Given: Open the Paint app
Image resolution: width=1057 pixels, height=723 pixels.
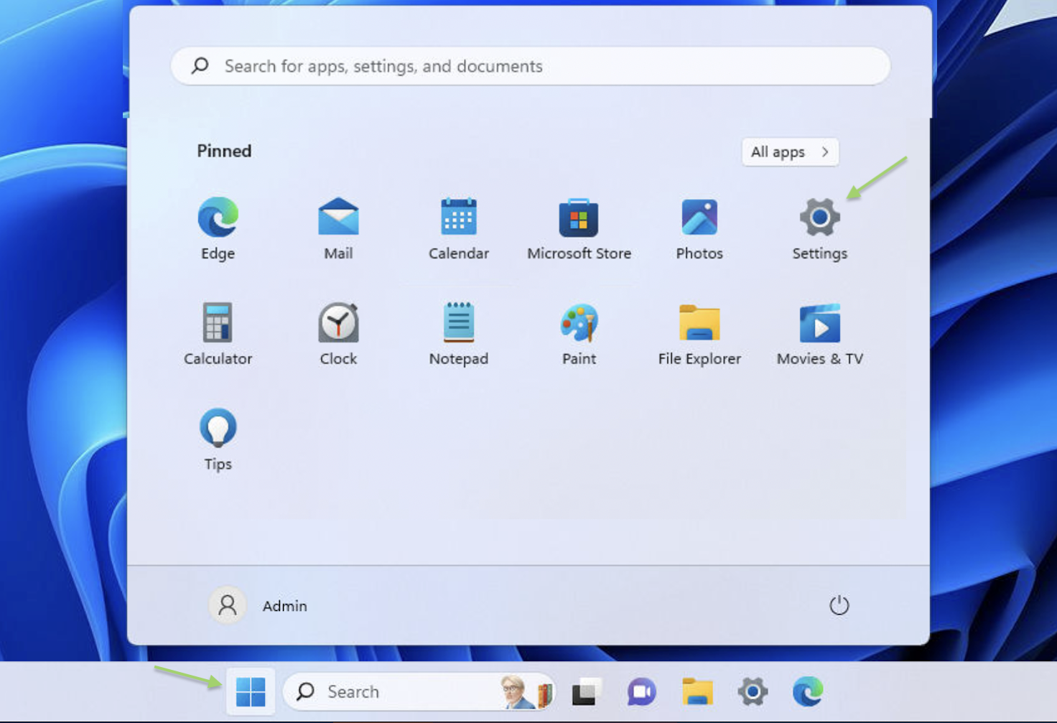Looking at the screenshot, I should 579,335.
